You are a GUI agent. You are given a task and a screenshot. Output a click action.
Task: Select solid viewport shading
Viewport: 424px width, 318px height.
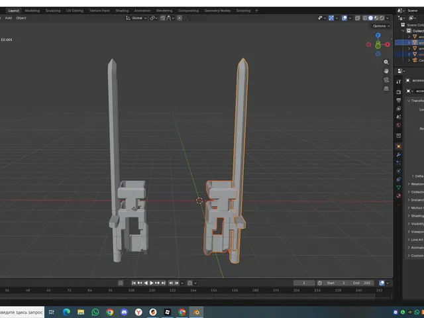click(371, 18)
